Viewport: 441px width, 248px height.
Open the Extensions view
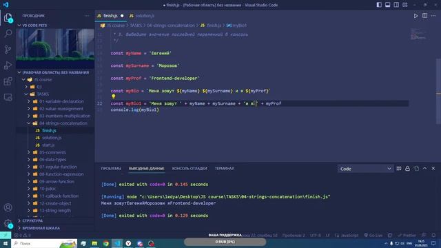point(8,81)
